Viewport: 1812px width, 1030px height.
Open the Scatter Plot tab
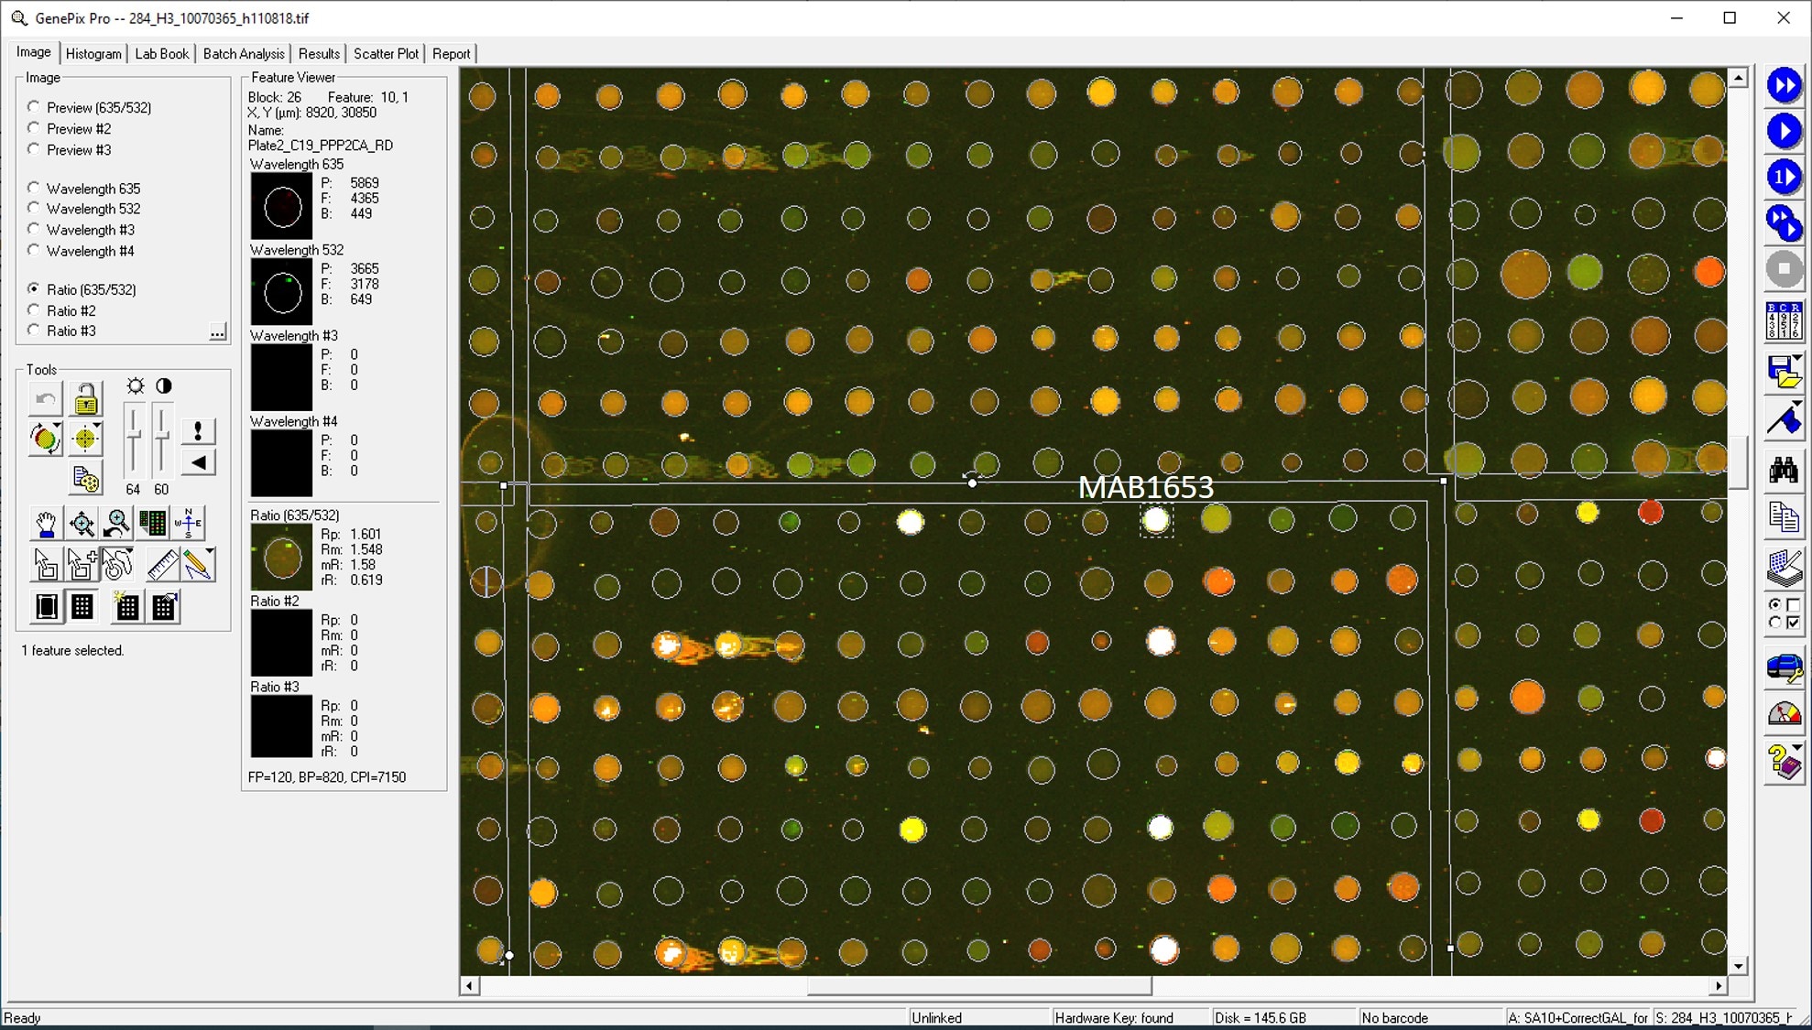tap(386, 54)
